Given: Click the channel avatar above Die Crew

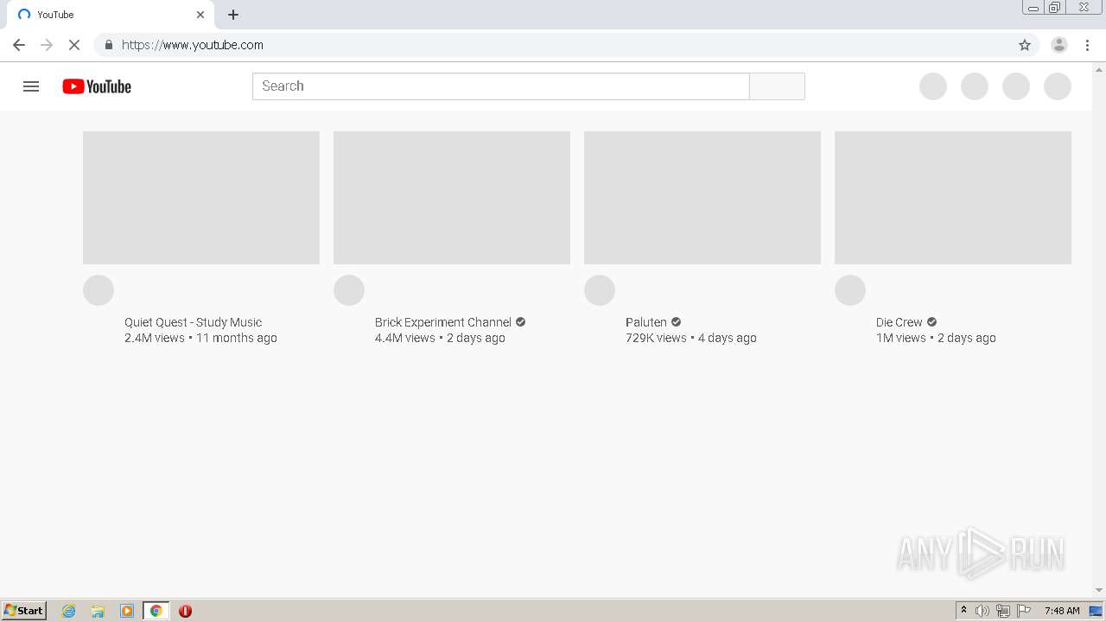Looking at the screenshot, I should tap(850, 290).
